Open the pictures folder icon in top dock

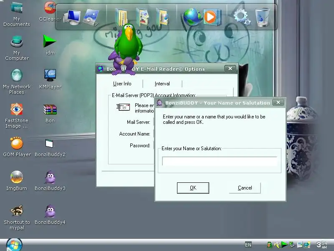click(142, 17)
